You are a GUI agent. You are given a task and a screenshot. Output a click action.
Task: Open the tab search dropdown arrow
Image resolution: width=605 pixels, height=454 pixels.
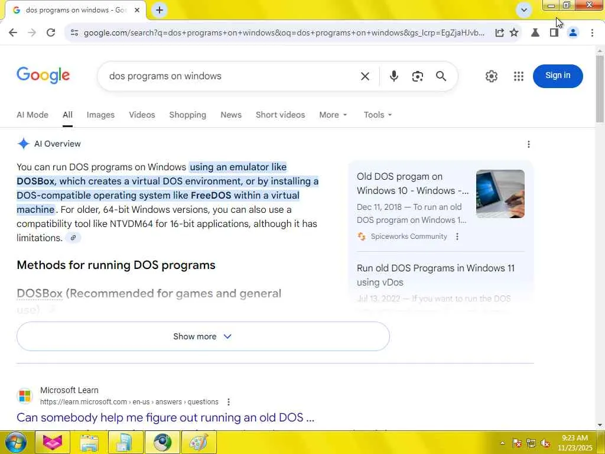pyautogui.click(x=524, y=10)
